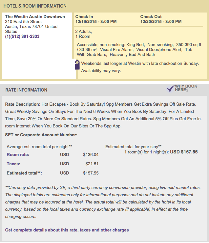Call the hotel phone number (1)(512) 391-2333
The width and height of the screenshot is (209, 243).
(x=22, y=37)
